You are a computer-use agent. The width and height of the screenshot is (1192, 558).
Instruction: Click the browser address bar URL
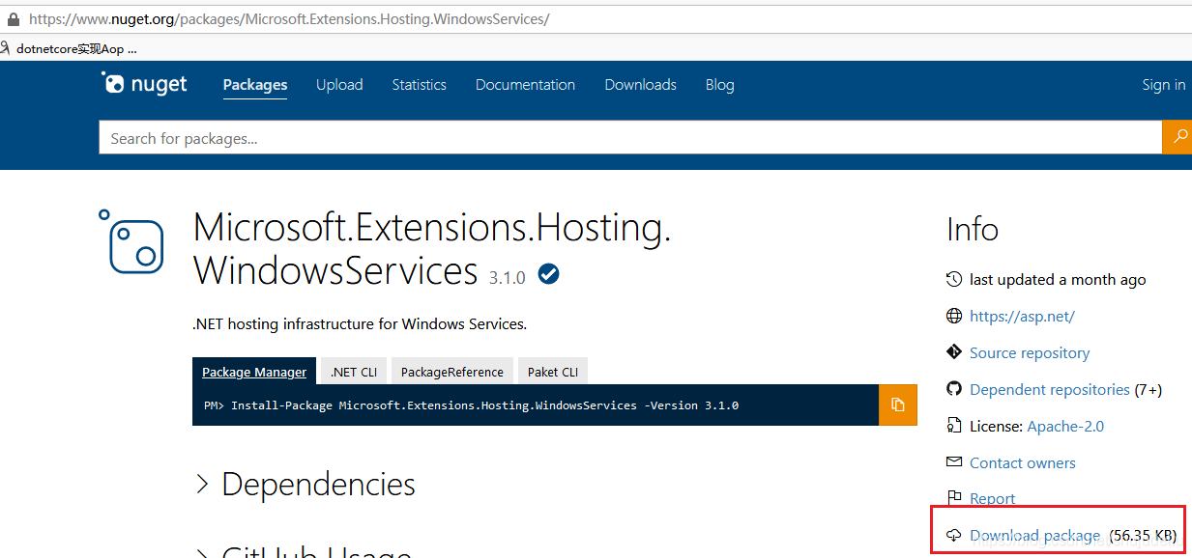(x=289, y=18)
